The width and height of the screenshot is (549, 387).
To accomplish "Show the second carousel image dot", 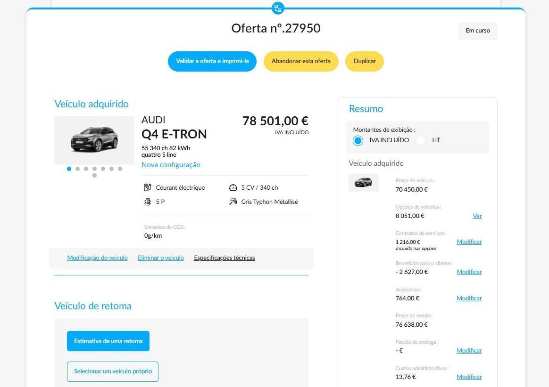I will coord(77,169).
